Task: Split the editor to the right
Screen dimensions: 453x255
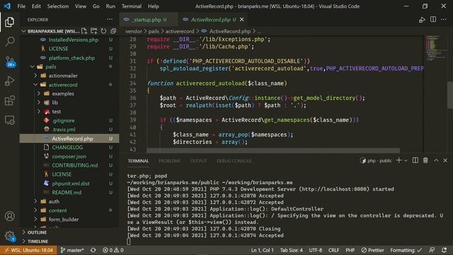Action: [x=433, y=19]
